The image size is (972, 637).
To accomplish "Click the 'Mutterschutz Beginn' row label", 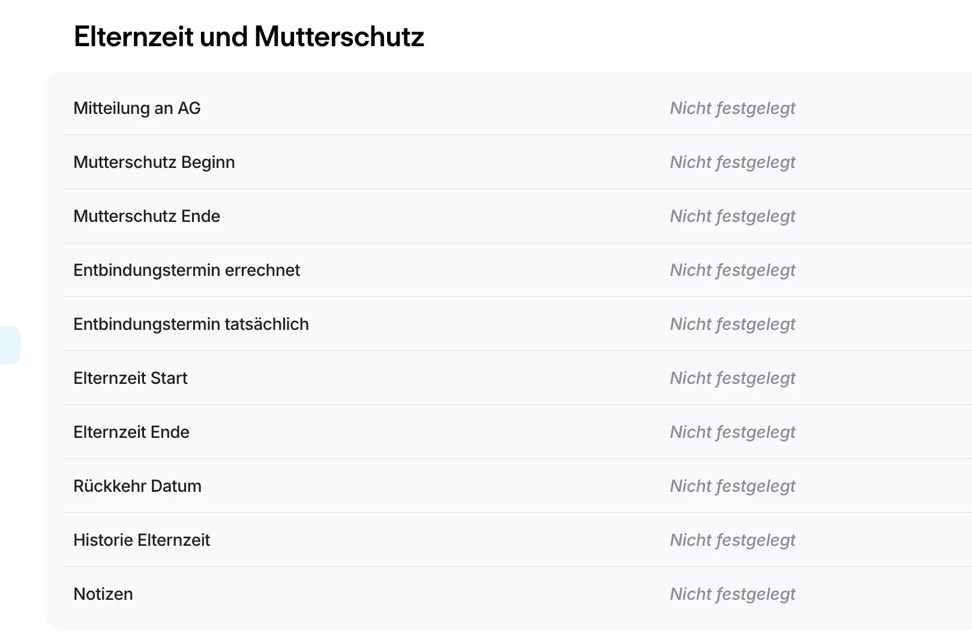I will [x=154, y=163].
